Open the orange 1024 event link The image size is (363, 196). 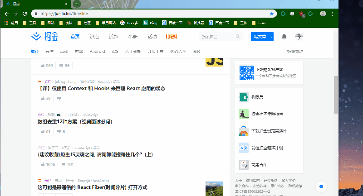tap(172, 37)
